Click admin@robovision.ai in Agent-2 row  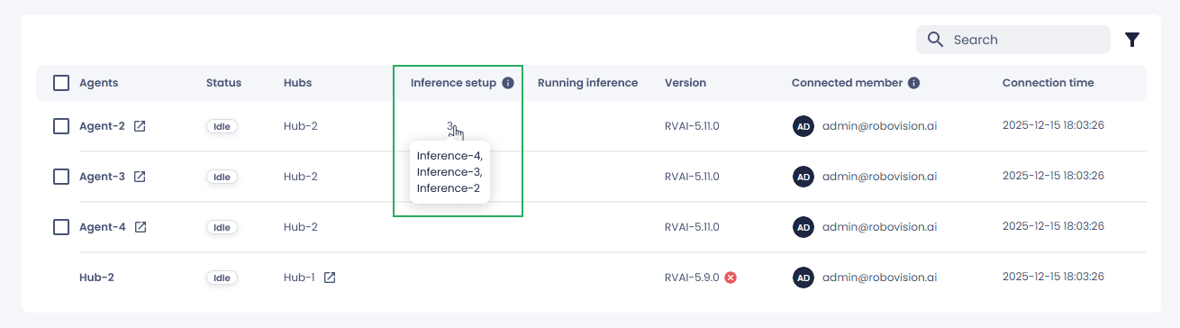(879, 126)
